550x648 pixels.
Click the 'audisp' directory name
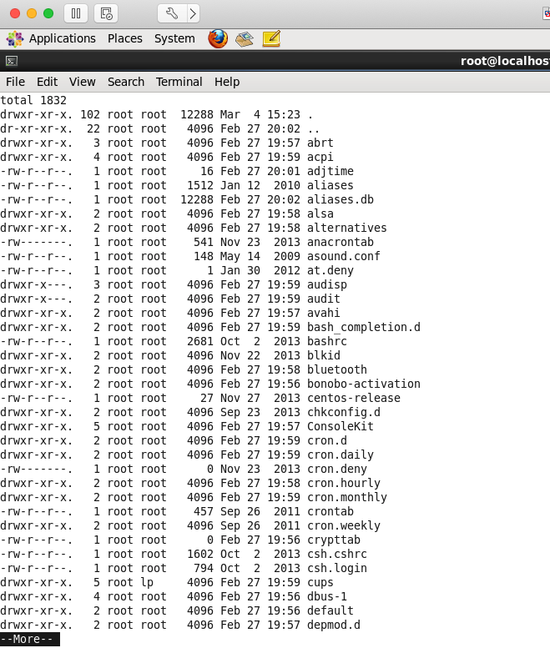326,284
